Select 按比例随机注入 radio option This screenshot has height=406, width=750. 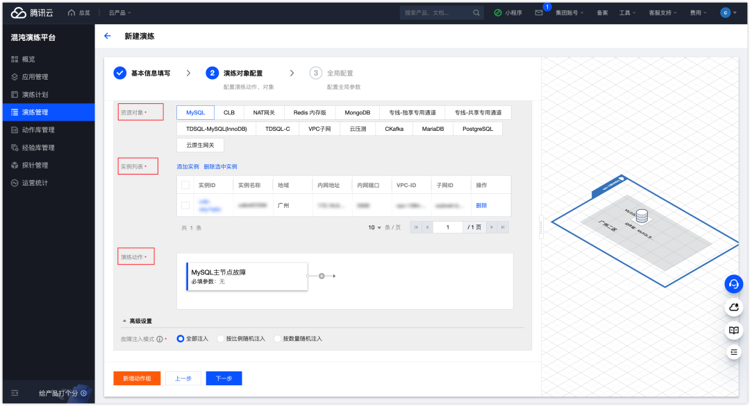[x=221, y=339]
